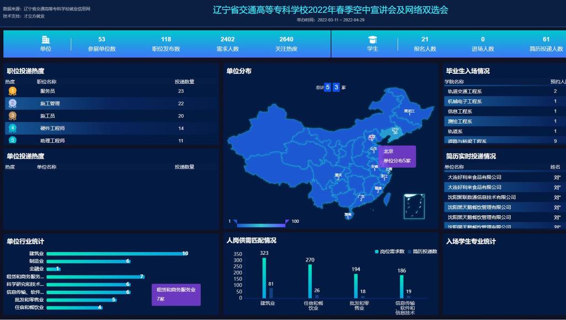Click the silver rank 2 medal icon
Image resolution: width=566 pixels, height=320 pixels.
[x=13, y=103]
